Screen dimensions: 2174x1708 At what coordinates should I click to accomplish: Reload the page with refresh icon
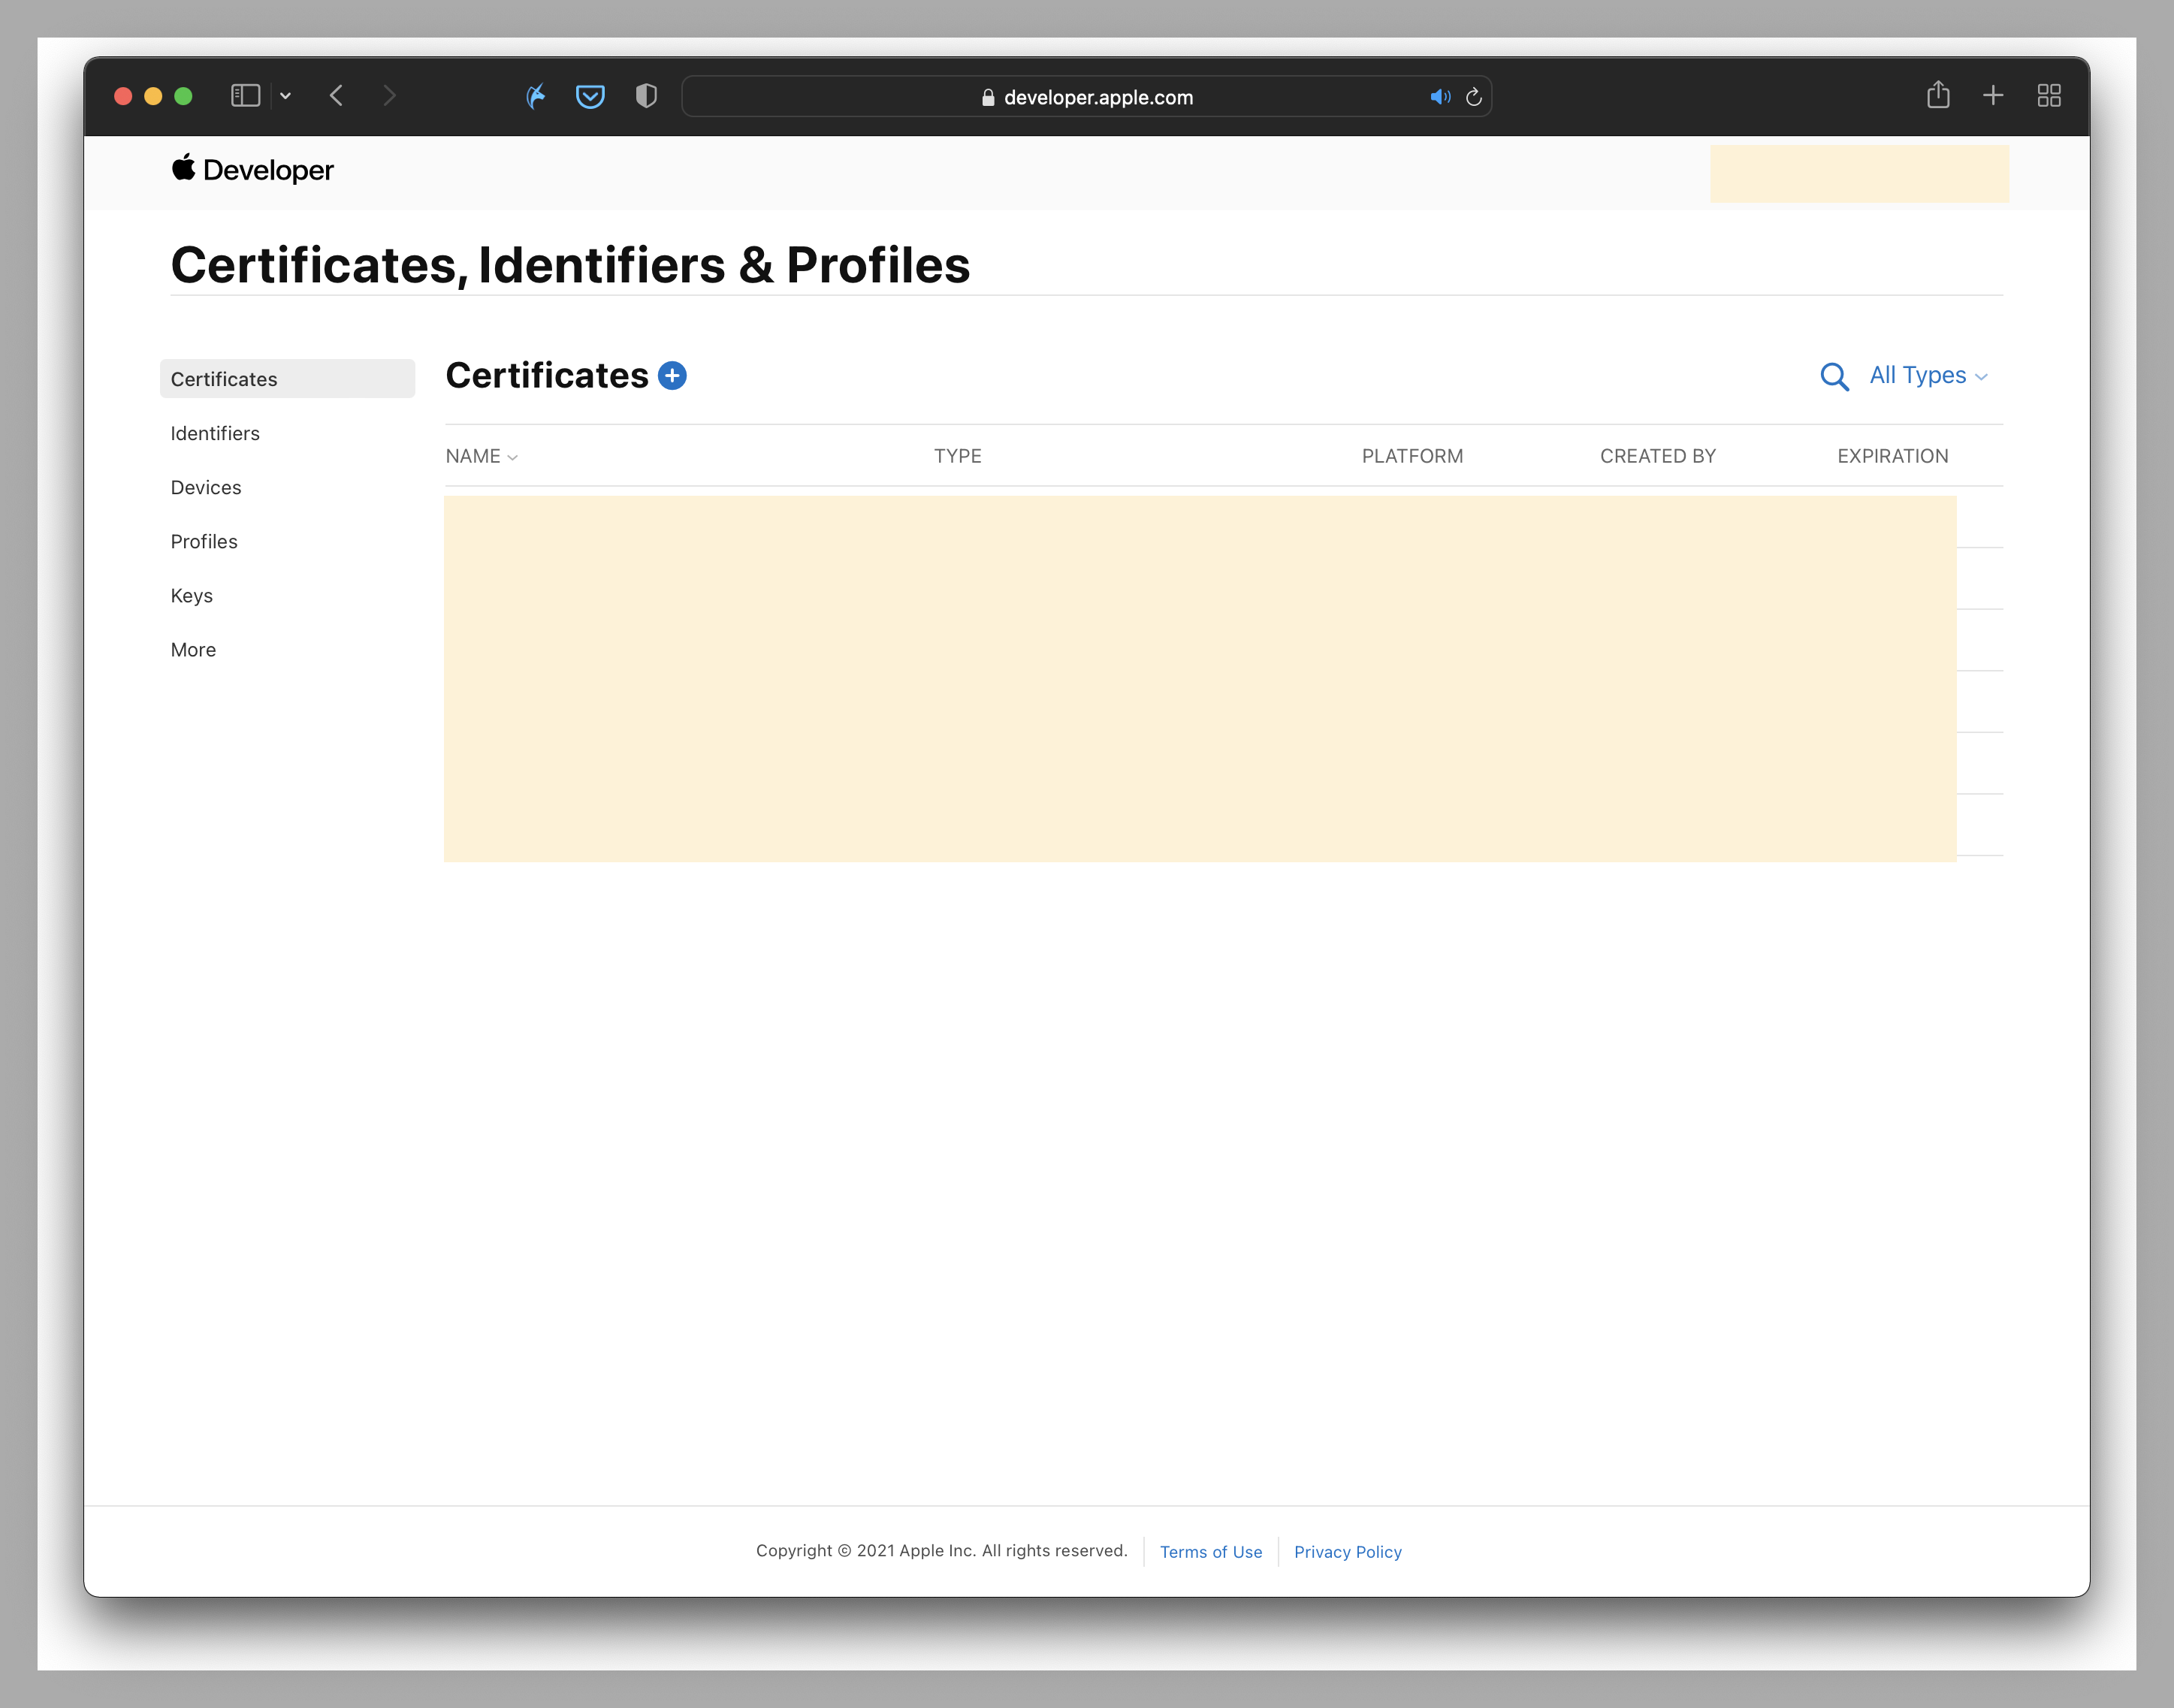pos(1473,97)
